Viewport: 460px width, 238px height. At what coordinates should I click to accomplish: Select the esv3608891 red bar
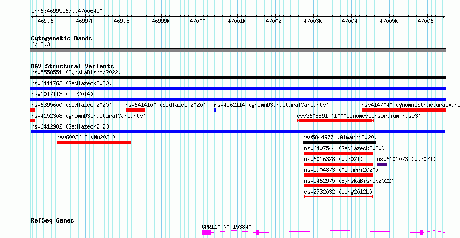point(335,121)
